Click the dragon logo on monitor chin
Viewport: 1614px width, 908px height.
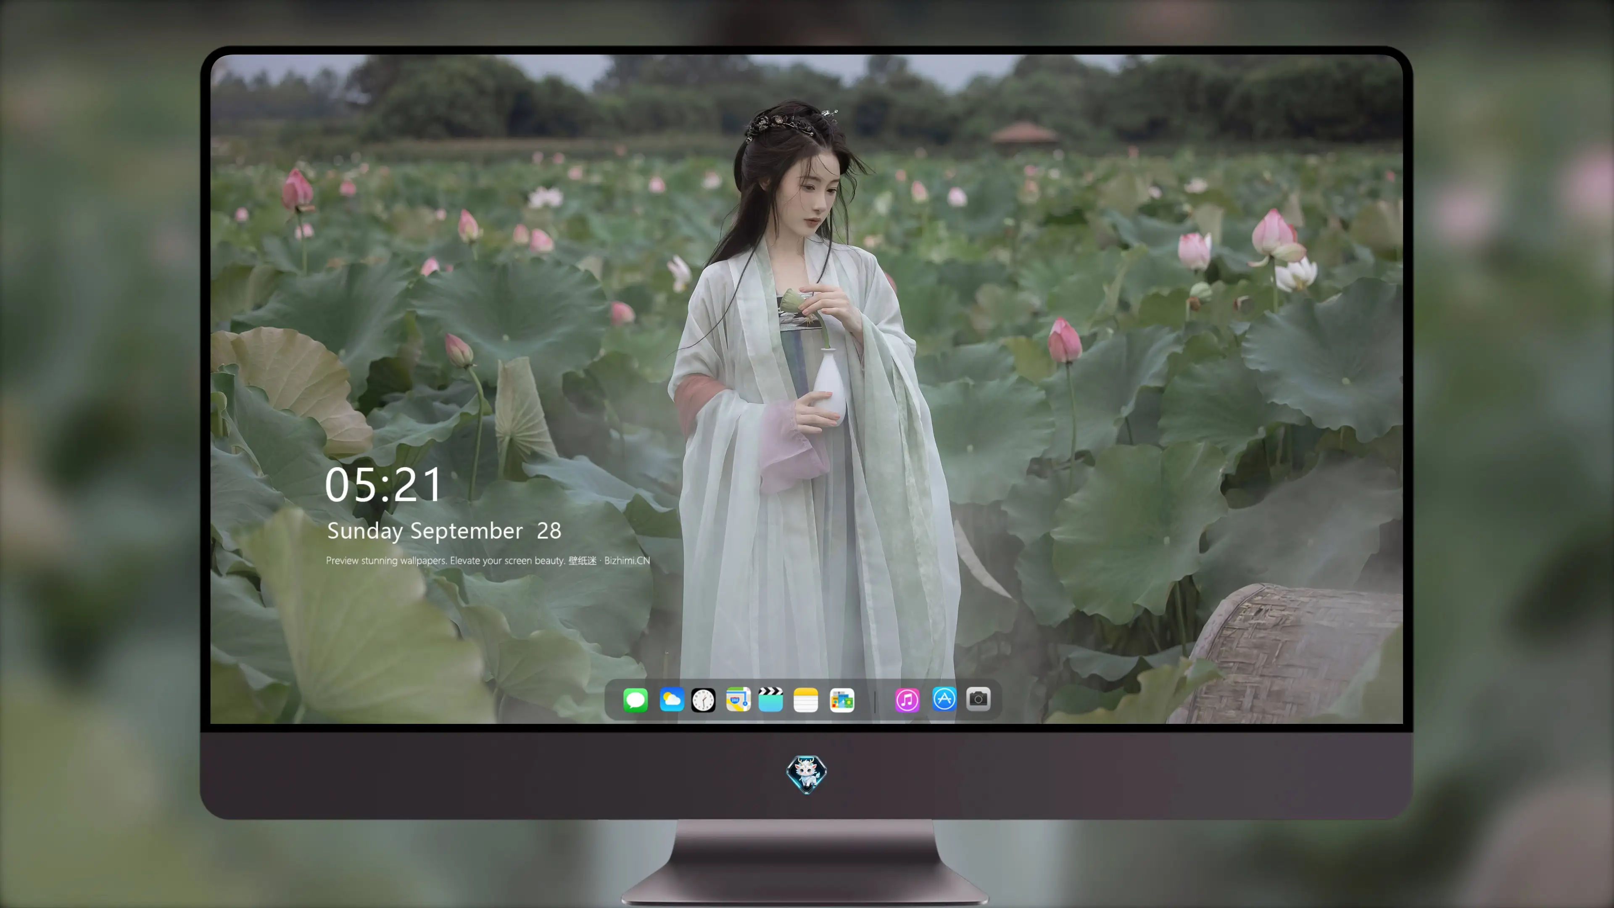coord(807,774)
